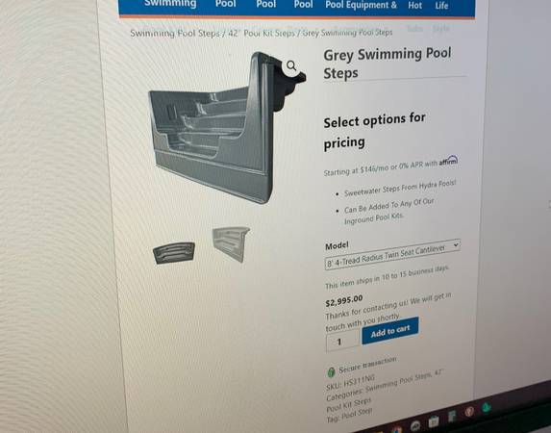Click the green round icon in the taskbar

[x=486, y=408]
